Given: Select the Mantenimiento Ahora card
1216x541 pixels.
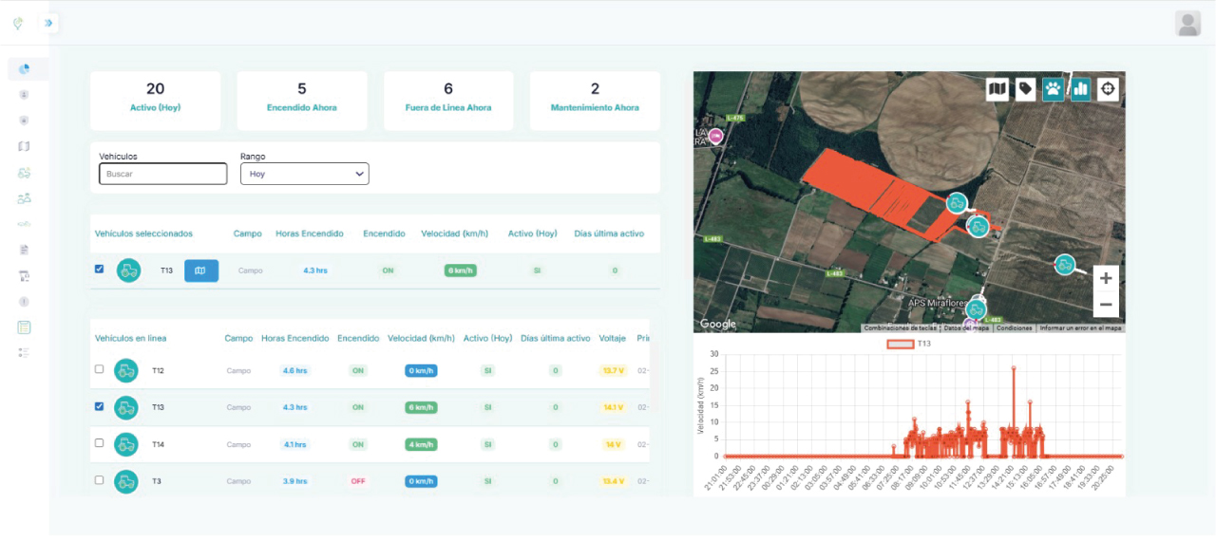Looking at the screenshot, I should (x=595, y=100).
